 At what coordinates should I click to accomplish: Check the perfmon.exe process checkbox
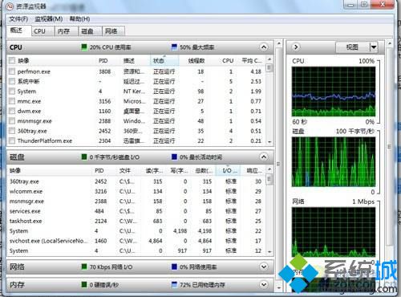12,71
